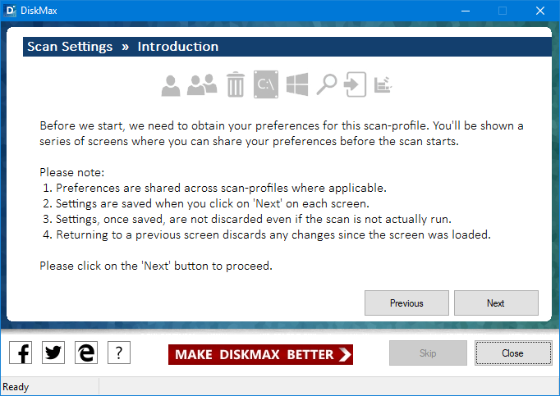
Task: Click the Next button
Action: (x=496, y=303)
